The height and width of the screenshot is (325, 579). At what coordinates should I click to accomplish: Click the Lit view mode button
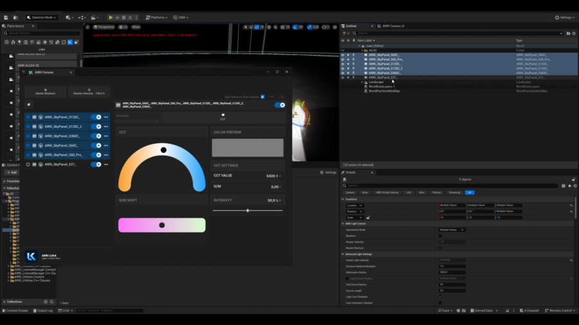(123, 27)
